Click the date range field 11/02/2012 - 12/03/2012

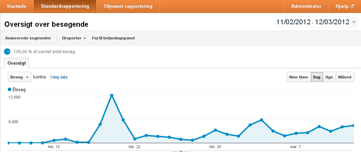point(313,22)
